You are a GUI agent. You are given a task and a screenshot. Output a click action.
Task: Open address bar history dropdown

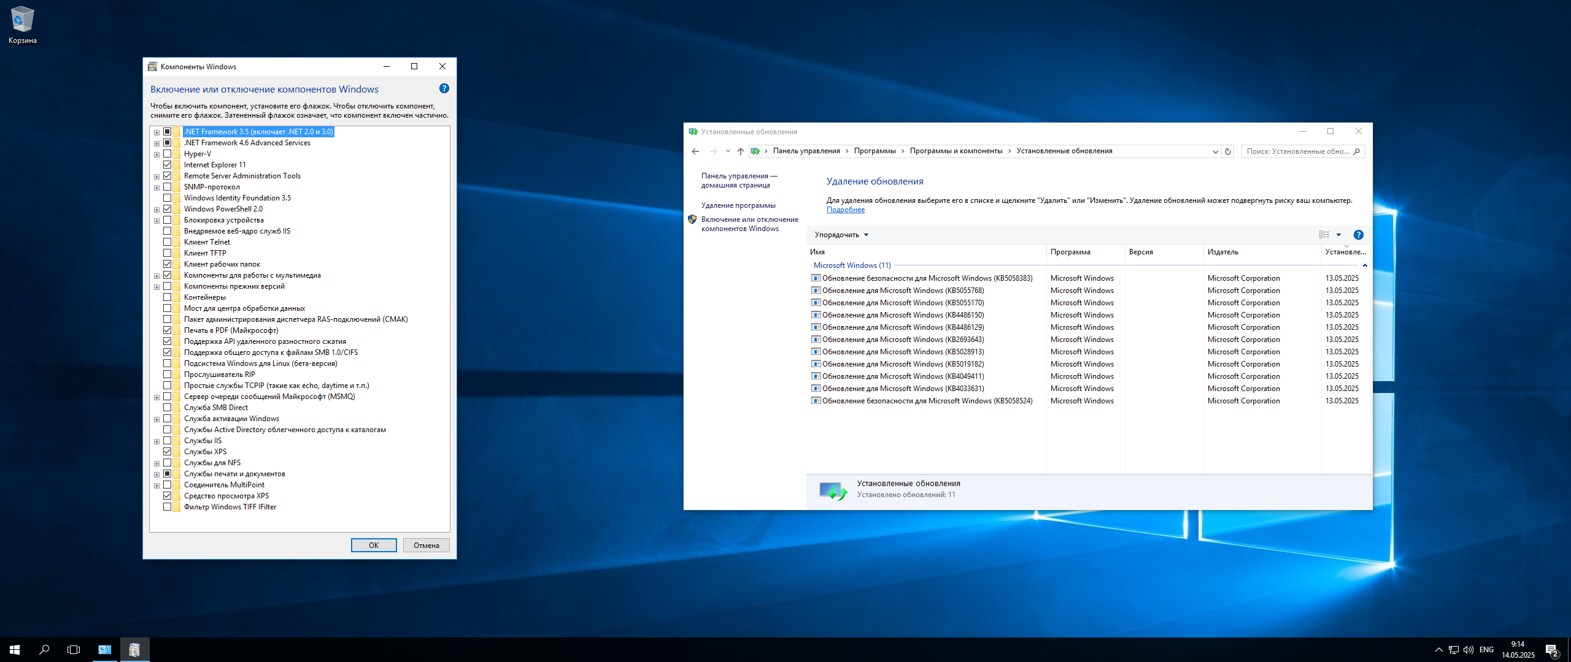(x=1215, y=151)
